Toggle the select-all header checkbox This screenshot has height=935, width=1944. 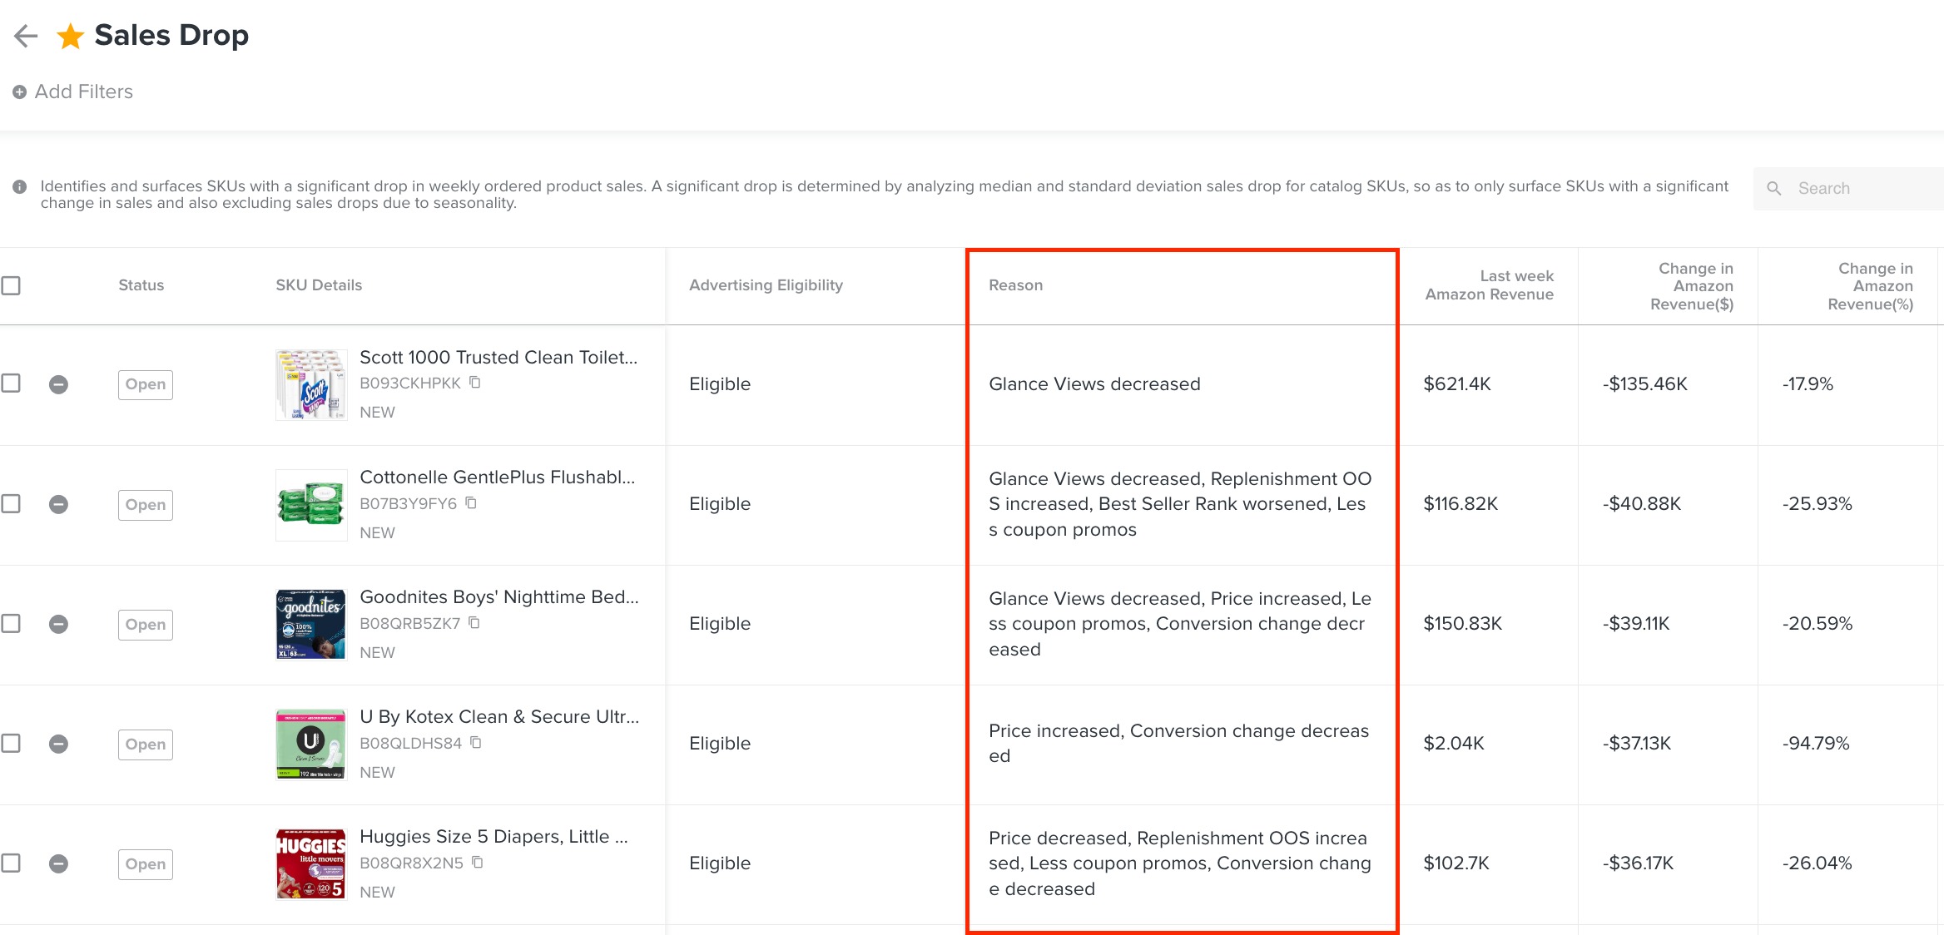click(x=11, y=285)
